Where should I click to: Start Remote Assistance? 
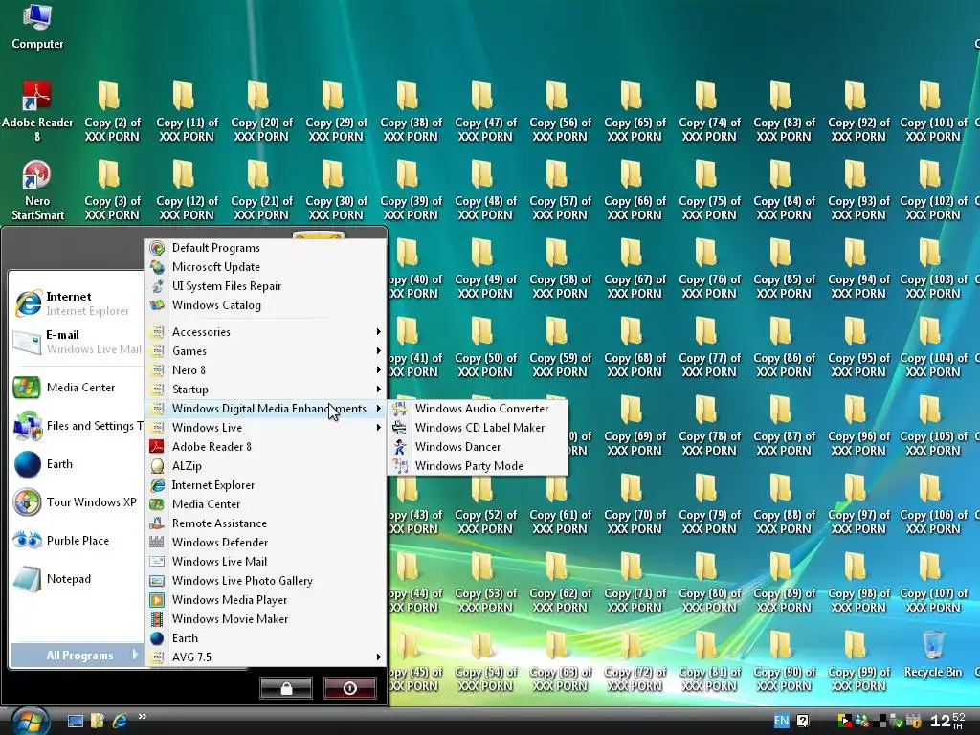[266, 523]
